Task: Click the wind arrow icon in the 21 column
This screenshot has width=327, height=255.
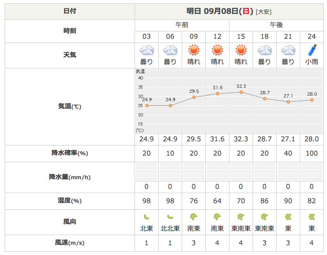Action: click(288, 217)
